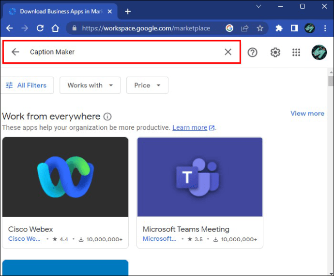Click the Cisco Webex 10,000,000+ downloads count
This screenshot has height=276, width=334.
[x=101, y=239]
